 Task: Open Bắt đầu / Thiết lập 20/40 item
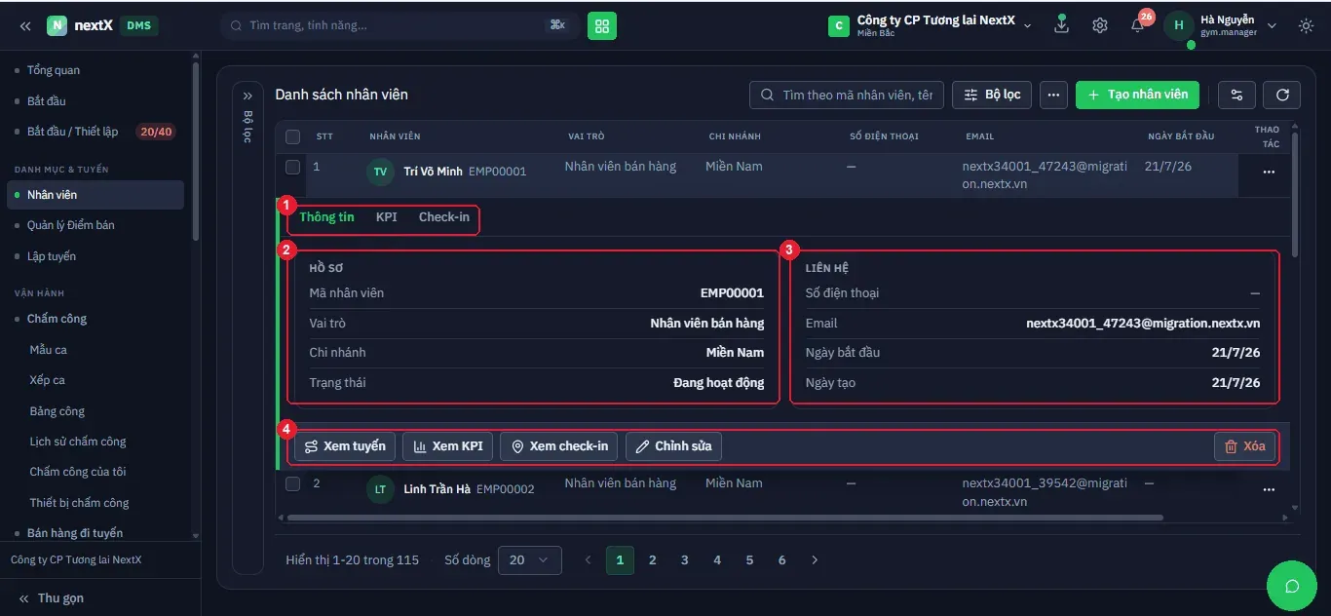coord(97,132)
